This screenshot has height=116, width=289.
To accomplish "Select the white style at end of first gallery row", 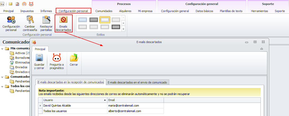I will pyautogui.click(x=116, y=20).
